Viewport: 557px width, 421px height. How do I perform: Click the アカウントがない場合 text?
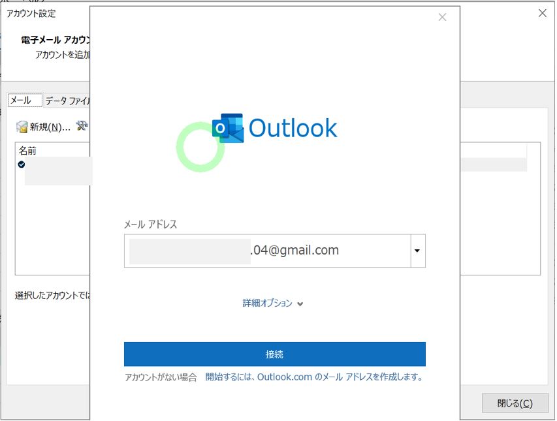[x=161, y=377]
